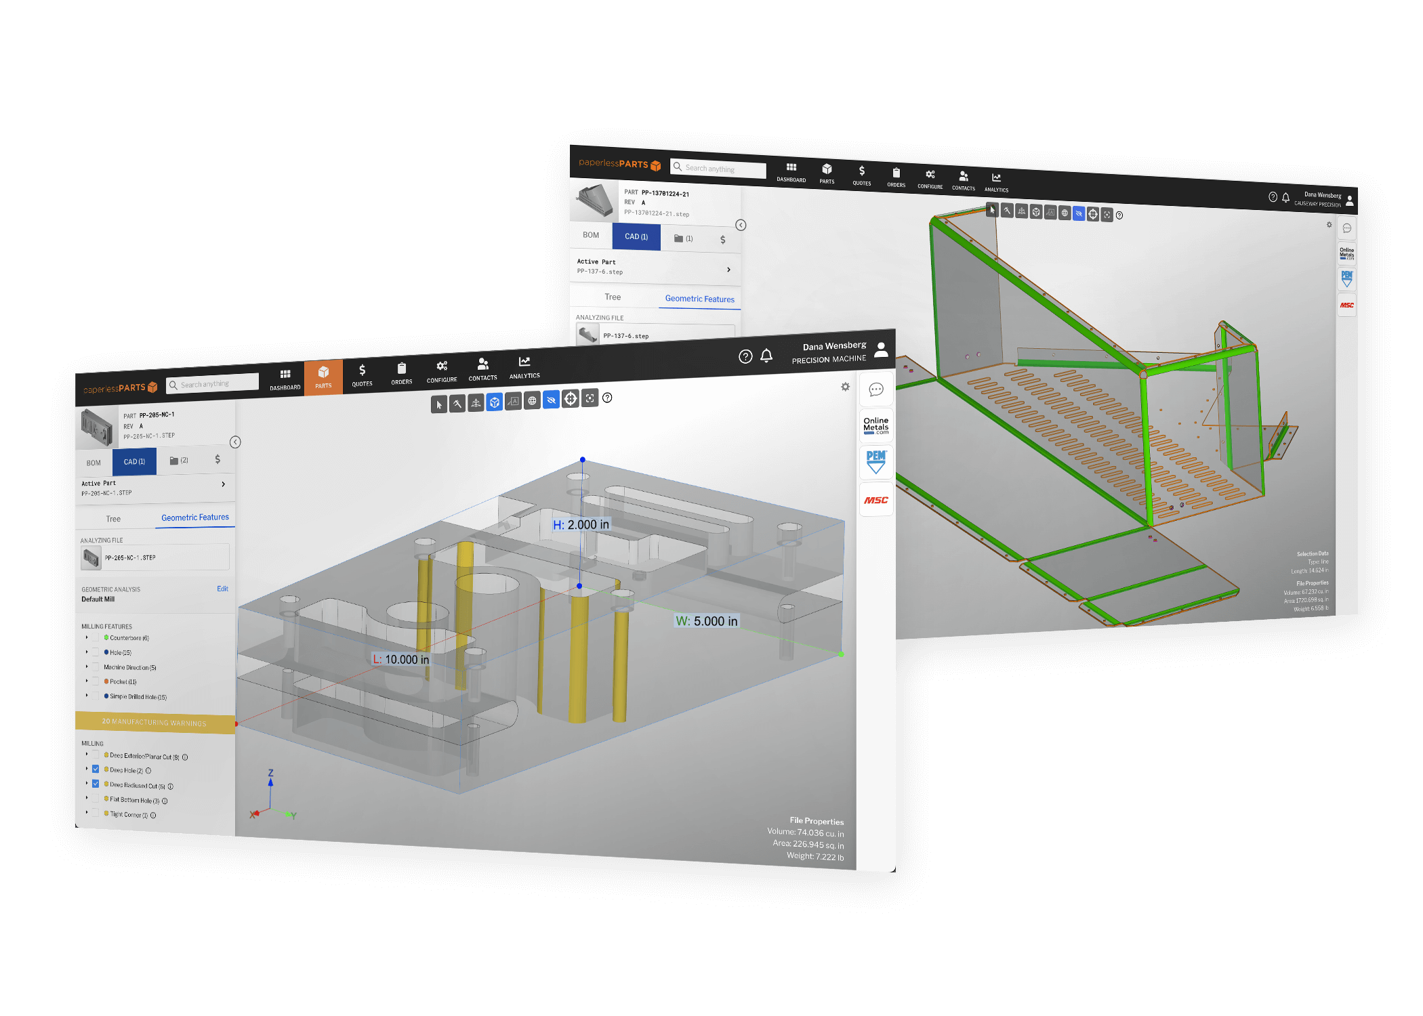The image size is (1423, 1016).
Task: Open Quotes in front window nav
Action: [363, 376]
